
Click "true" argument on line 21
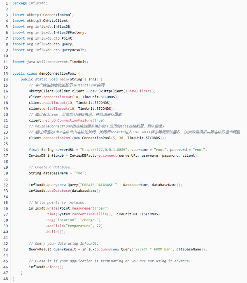[x=98, y=120]
